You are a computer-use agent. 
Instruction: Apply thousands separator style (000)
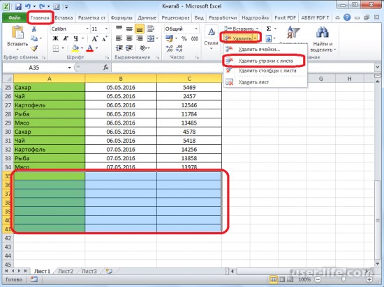click(x=195, y=38)
